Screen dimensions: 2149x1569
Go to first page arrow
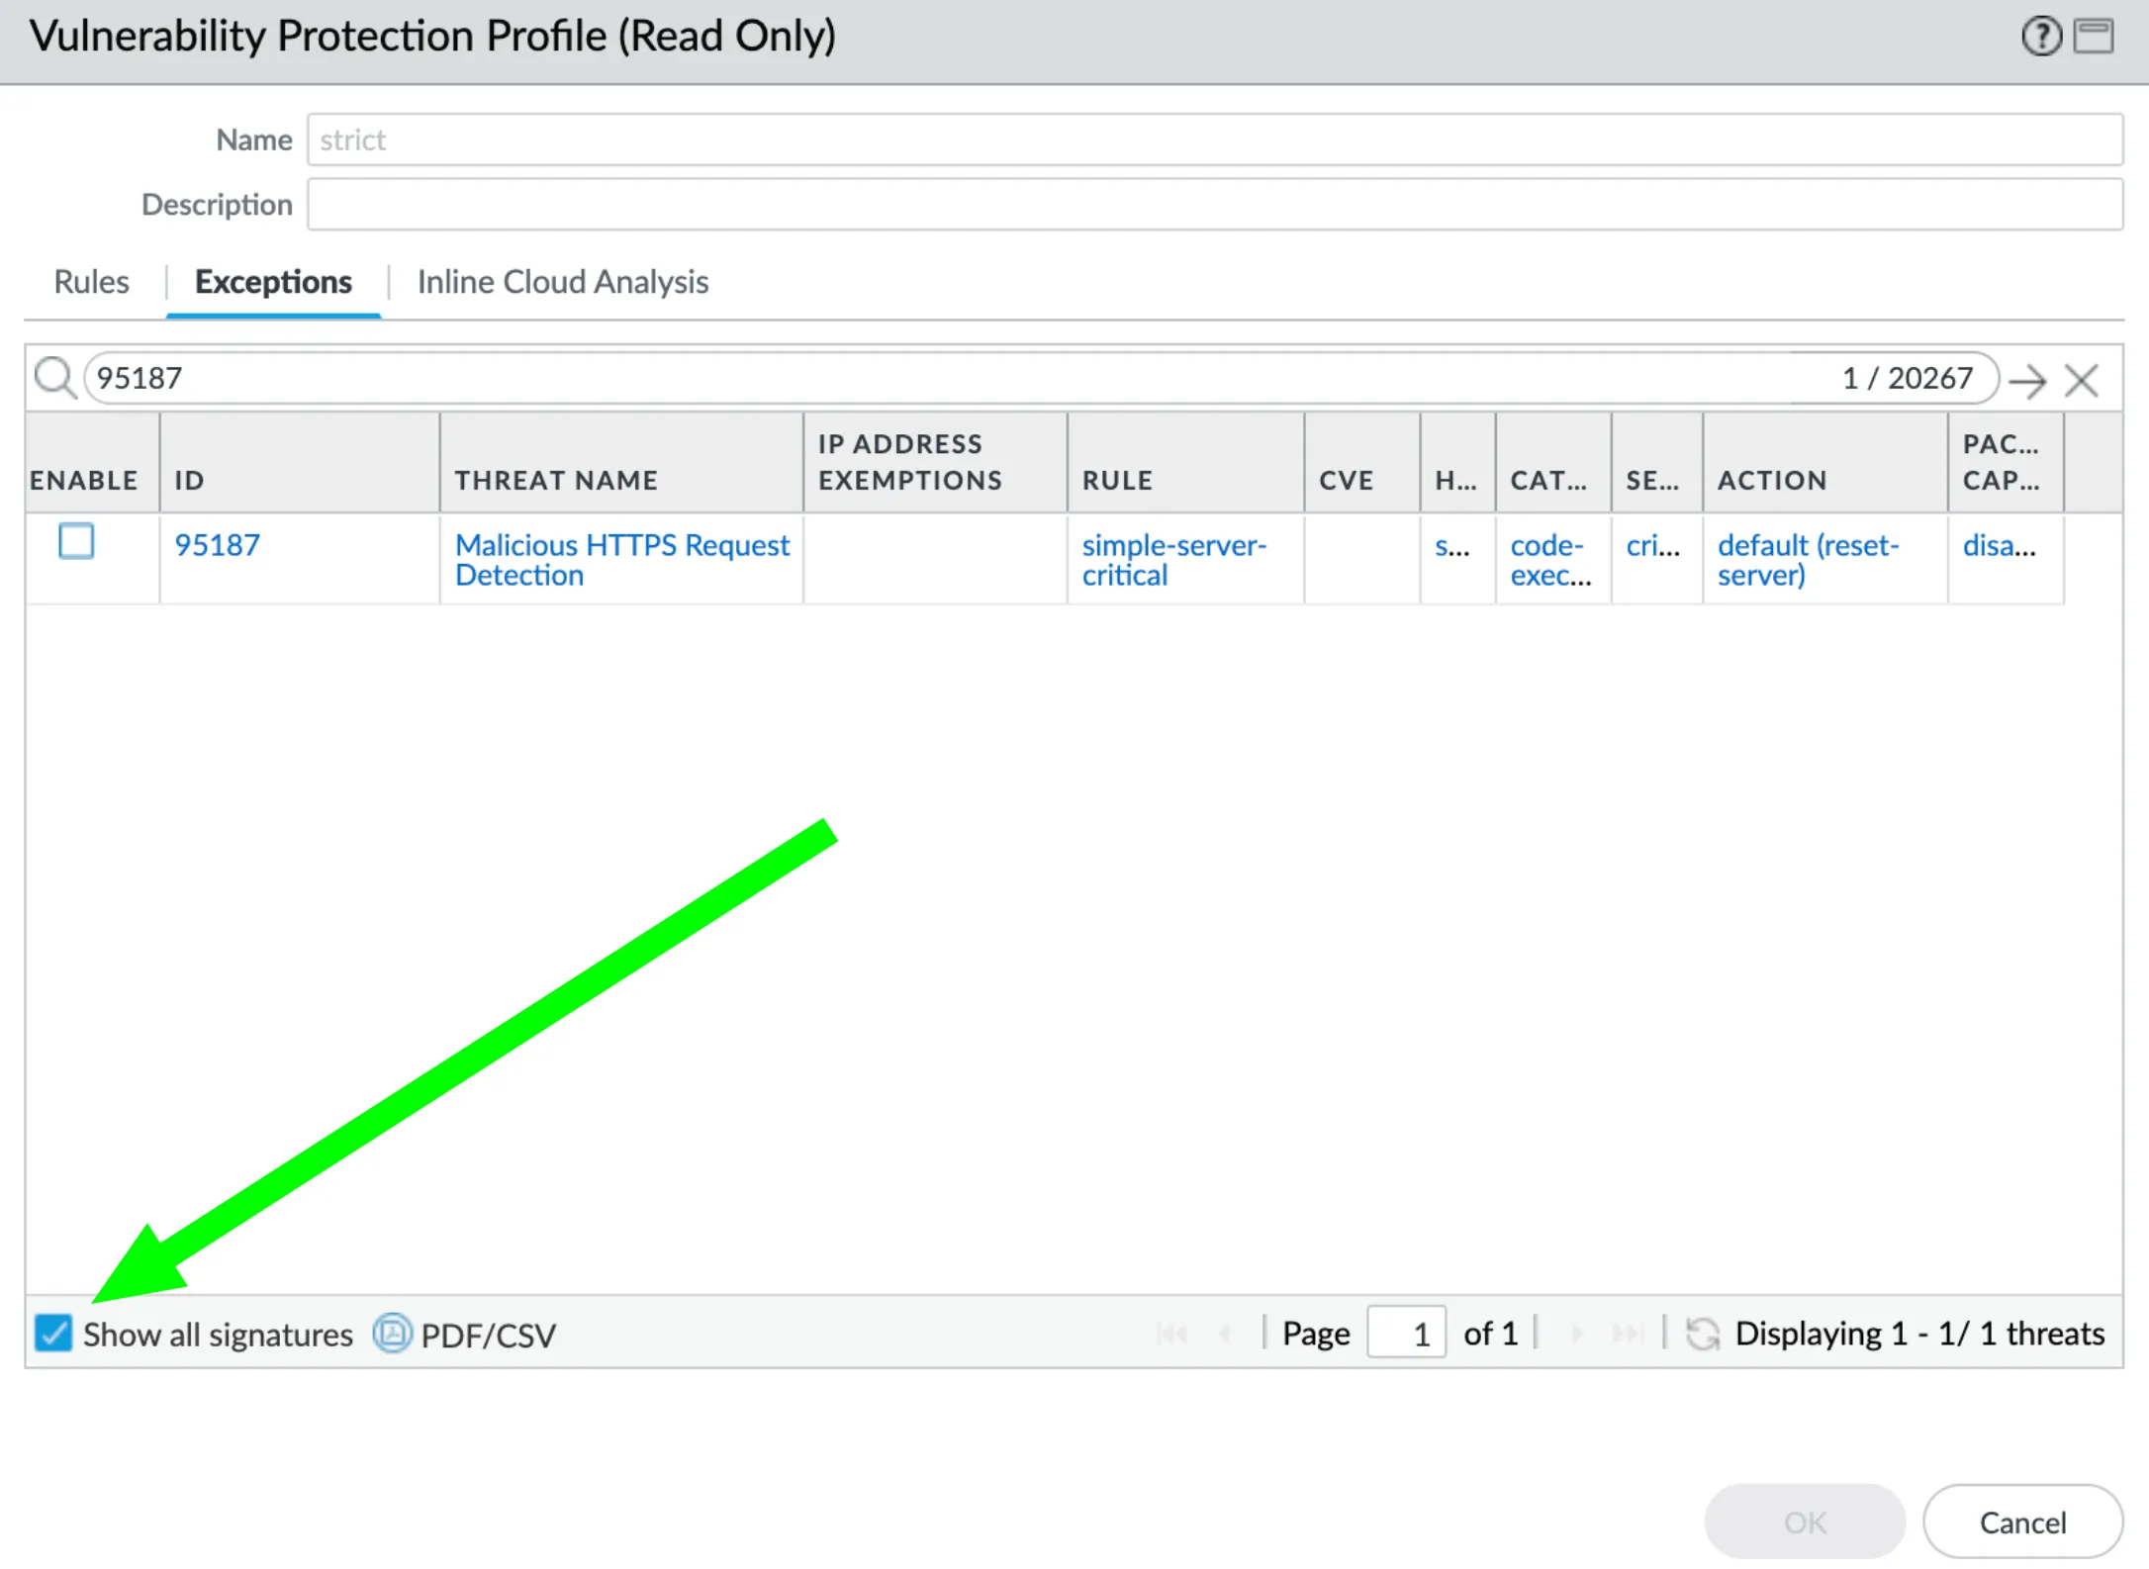[1173, 1334]
